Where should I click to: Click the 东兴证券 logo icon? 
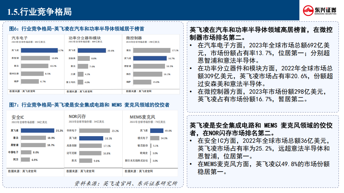(x=308, y=10)
